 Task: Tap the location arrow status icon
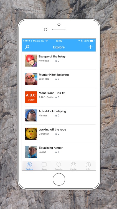pyautogui.click(x=79, y=41)
